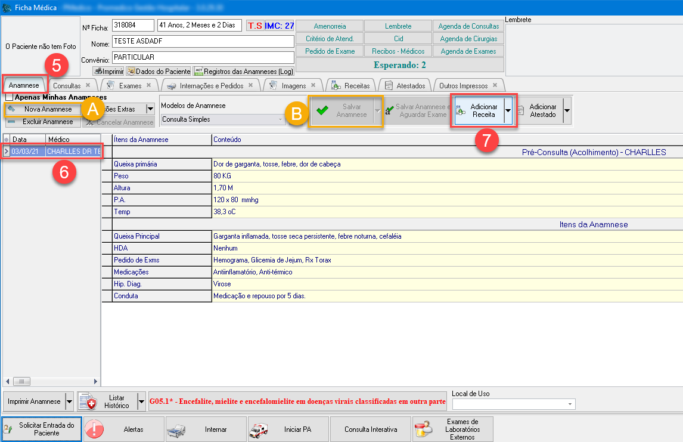Expand Adicionar Atestado dropdown arrow
This screenshot has height=442, width=683.
pos(567,110)
